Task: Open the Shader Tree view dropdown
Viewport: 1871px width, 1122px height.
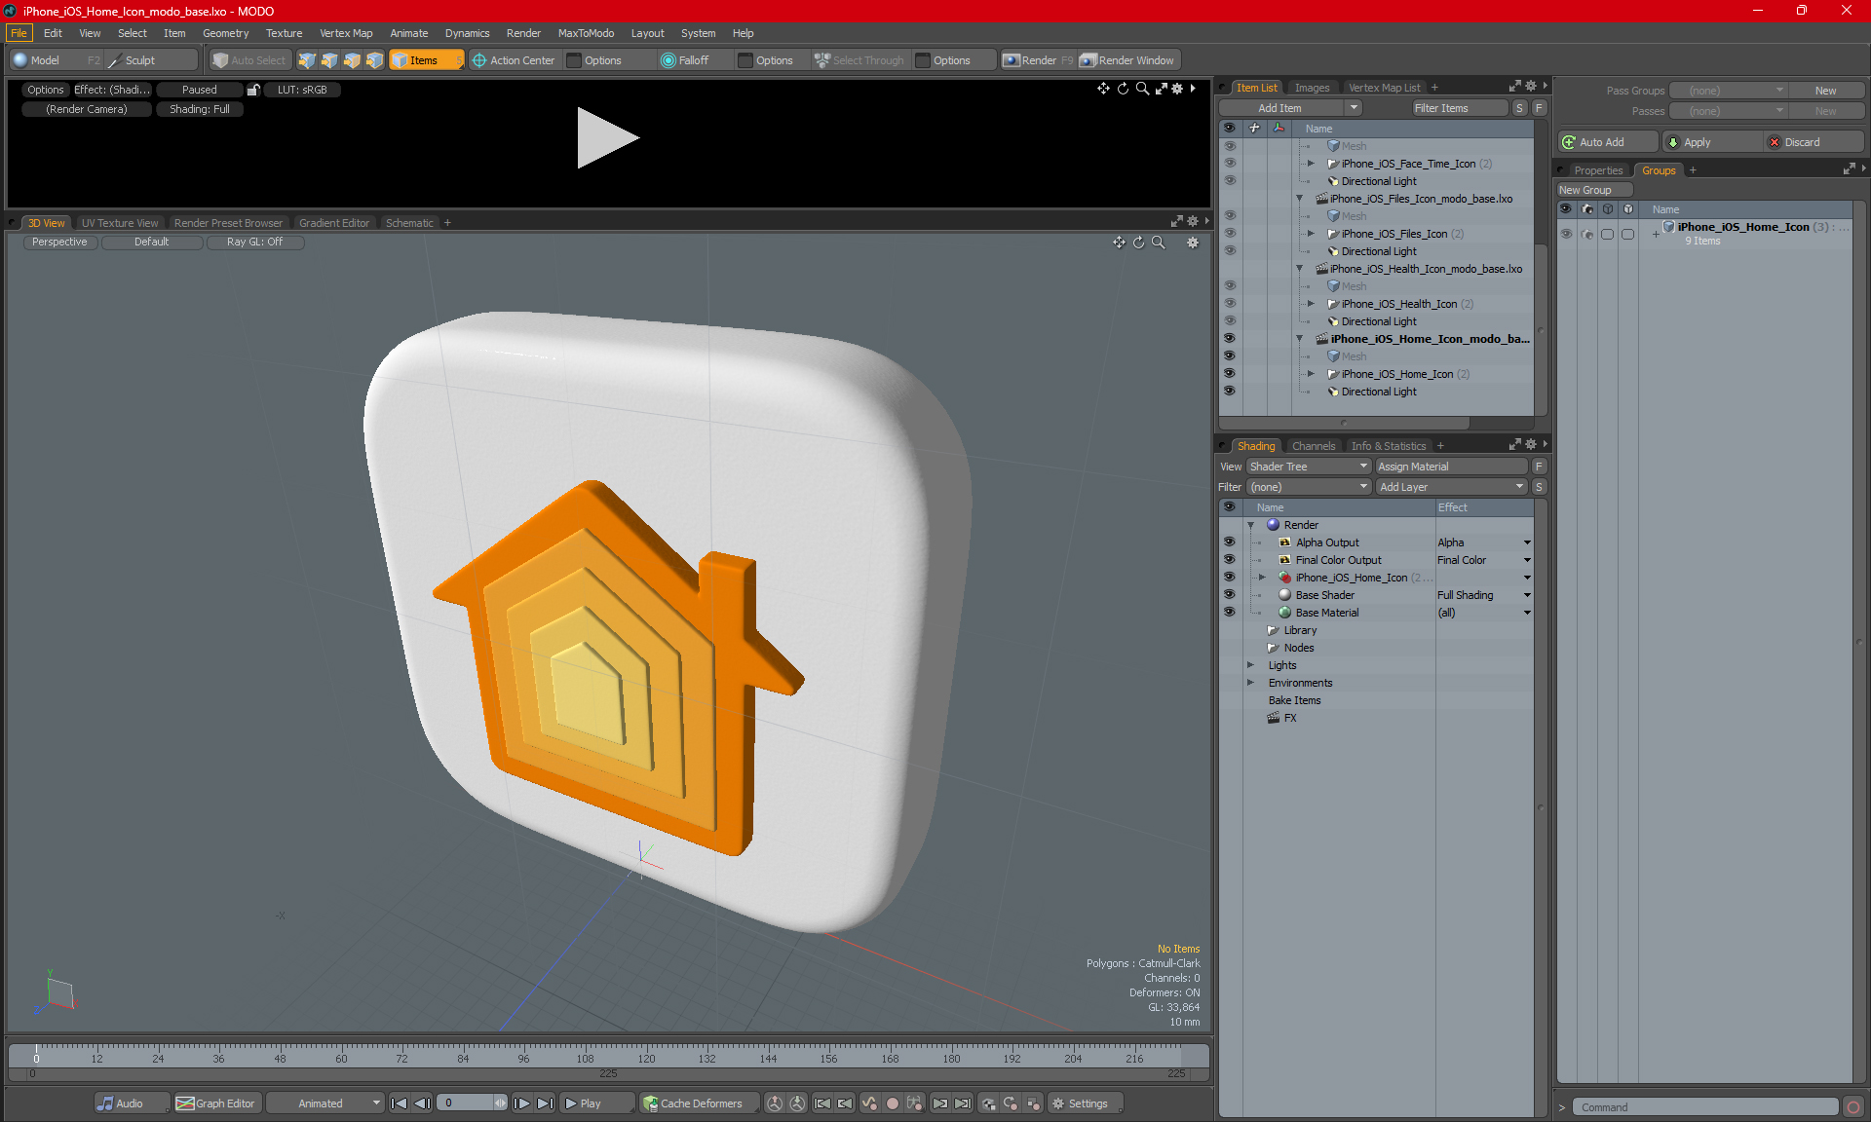Action: click(x=1309, y=467)
